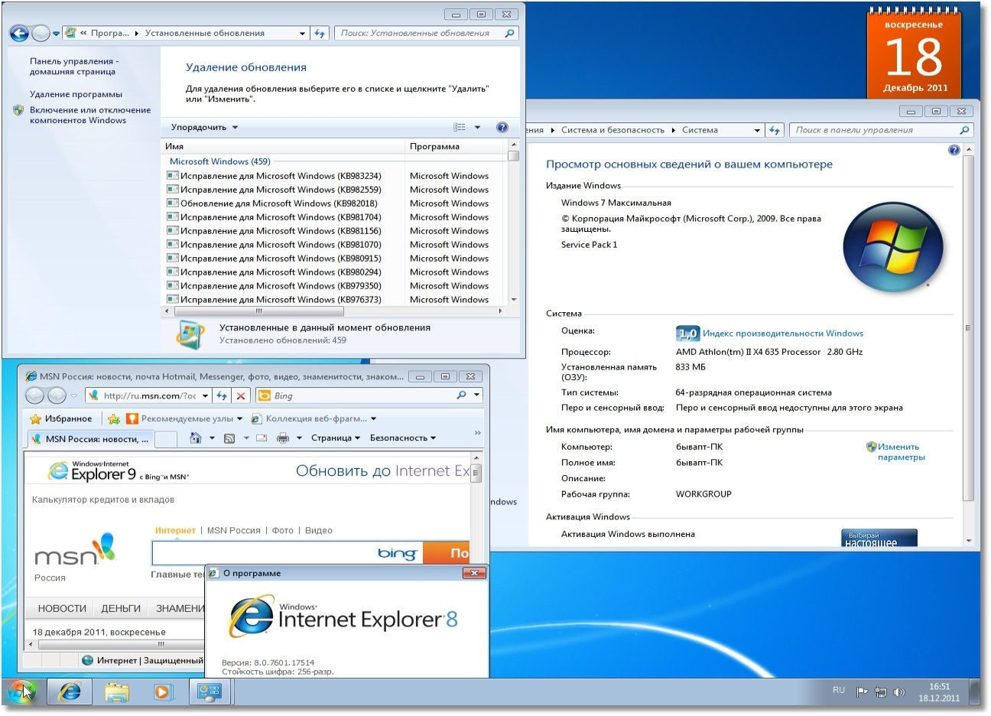This screenshot has height=716, width=991.
Task: Stop loading the page in Internet Explorer
Action: coord(241,395)
